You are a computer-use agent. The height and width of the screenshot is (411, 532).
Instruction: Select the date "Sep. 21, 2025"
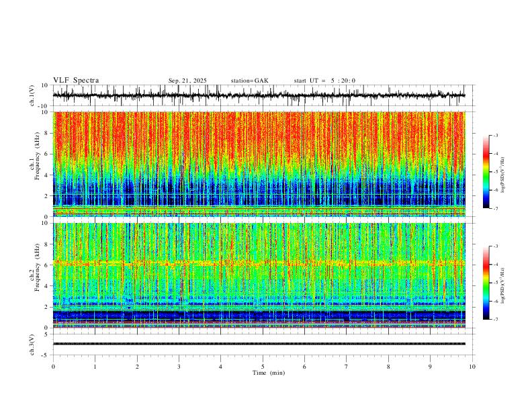[x=187, y=81]
